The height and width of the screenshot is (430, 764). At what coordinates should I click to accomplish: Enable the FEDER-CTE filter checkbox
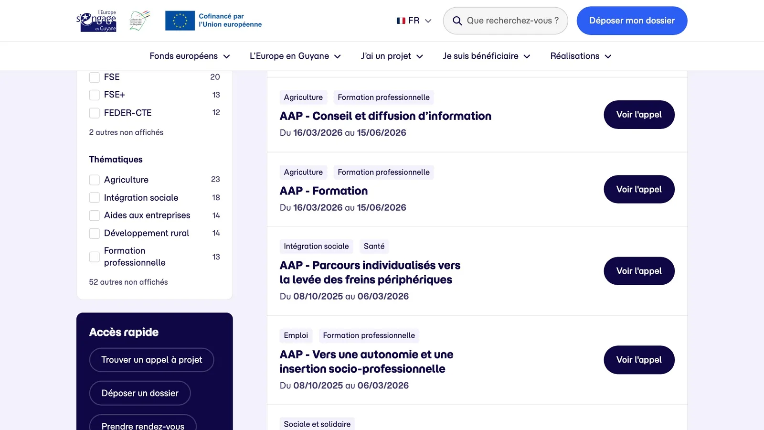coord(95,113)
